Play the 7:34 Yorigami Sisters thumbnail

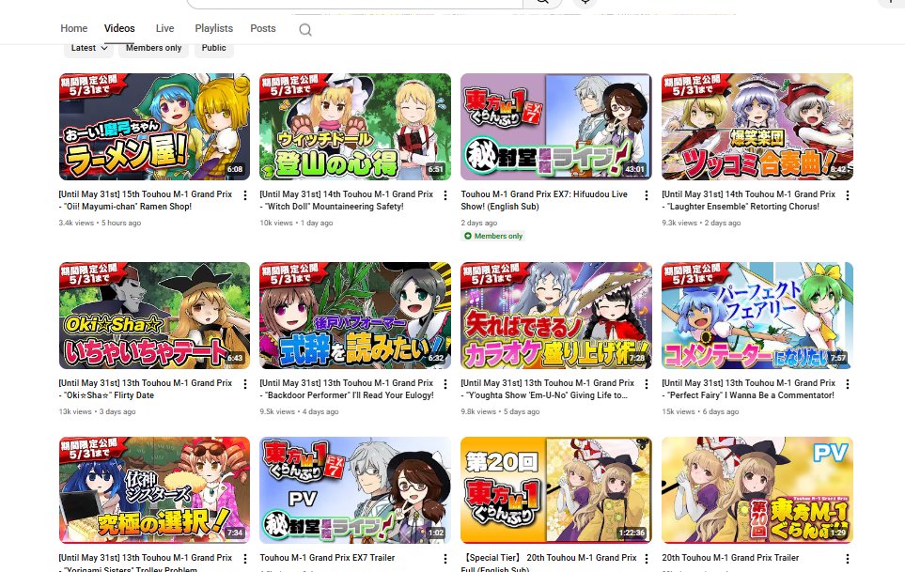click(x=155, y=490)
